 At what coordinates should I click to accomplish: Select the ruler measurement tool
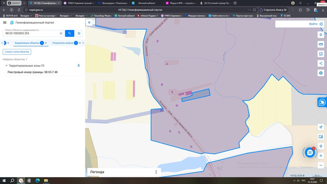pos(321,44)
